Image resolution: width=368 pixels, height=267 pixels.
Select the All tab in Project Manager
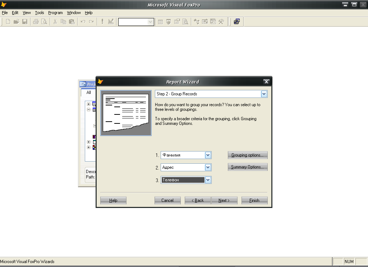click(88, 92)
